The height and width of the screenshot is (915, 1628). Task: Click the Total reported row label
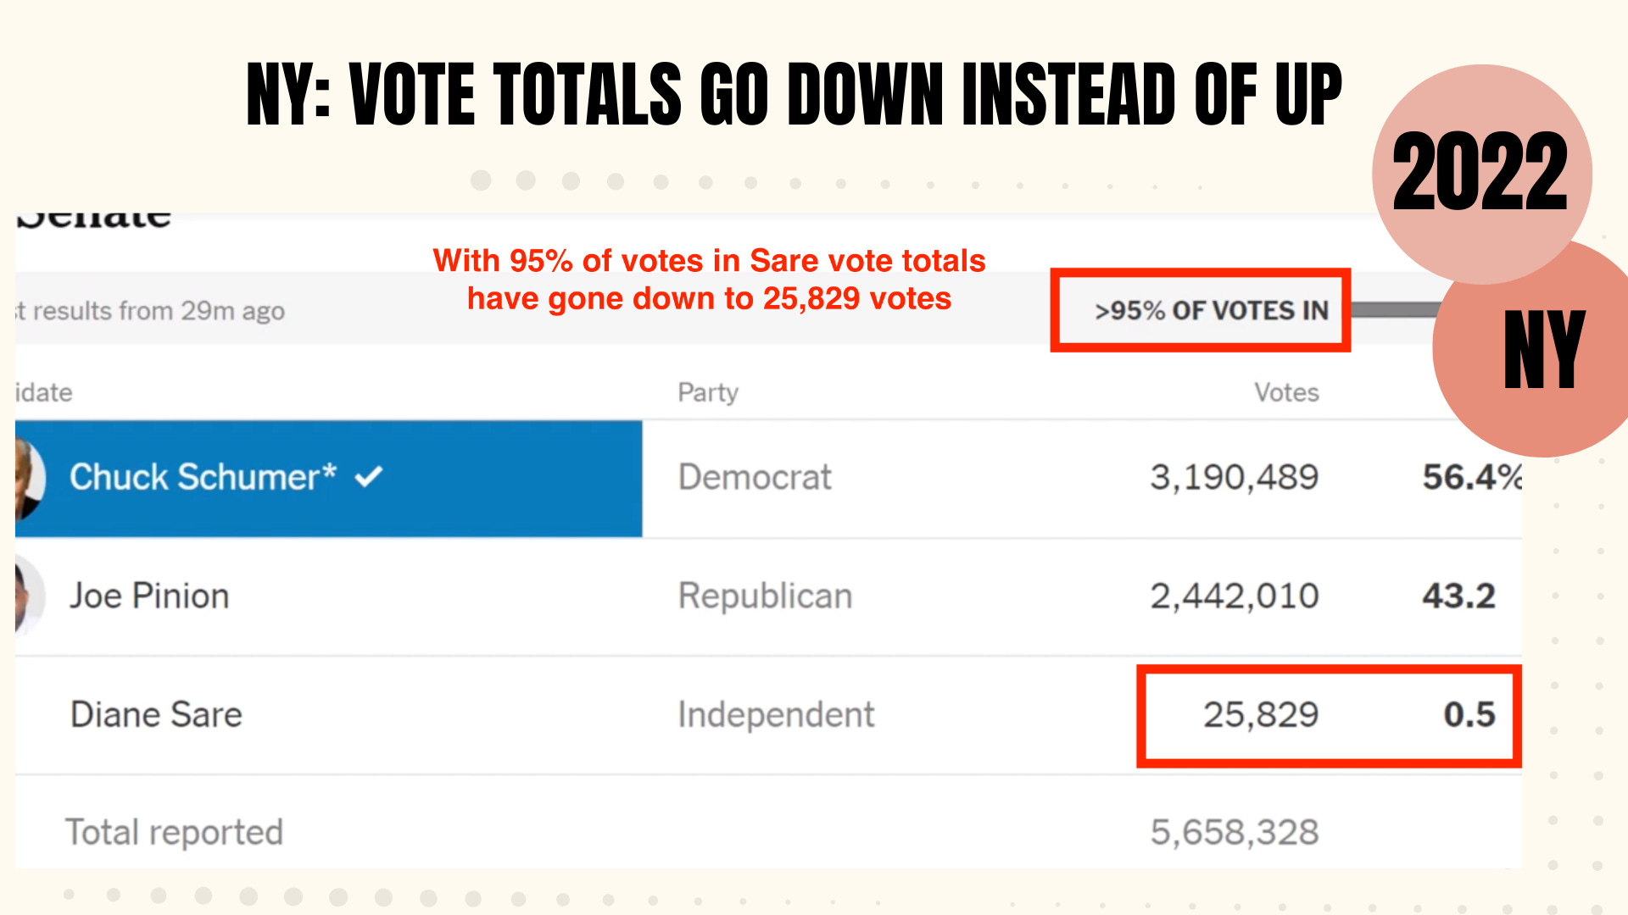pos(174,833)
